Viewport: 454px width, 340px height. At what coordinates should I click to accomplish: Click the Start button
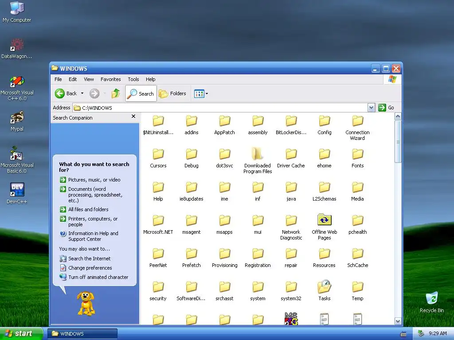tap(21, 333)
